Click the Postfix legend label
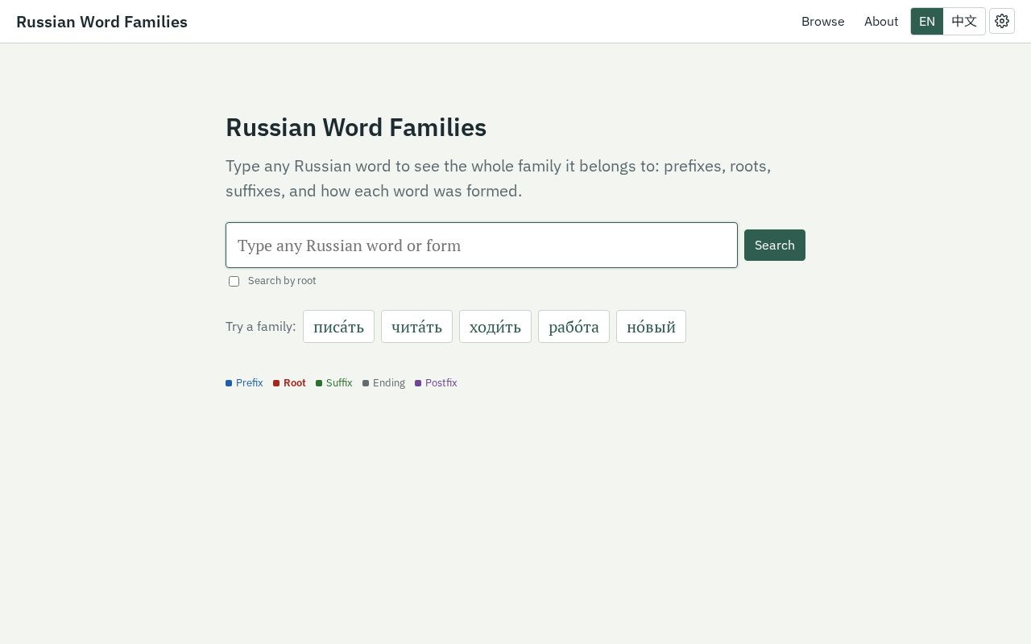Screen dimensions: 1031x644 (x=441, y=383)
